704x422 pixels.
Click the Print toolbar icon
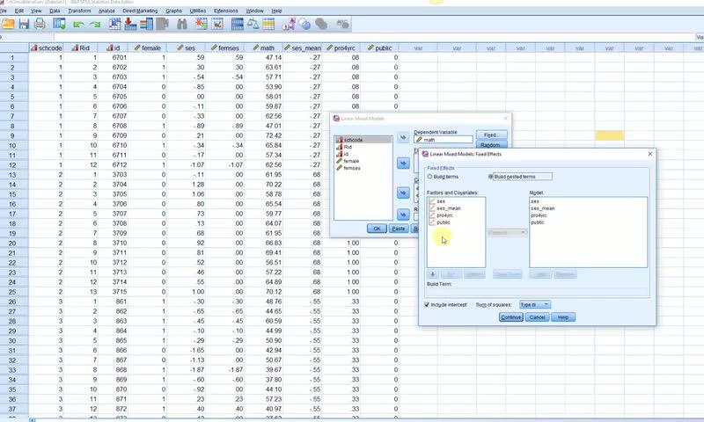[x=40, y=24]
